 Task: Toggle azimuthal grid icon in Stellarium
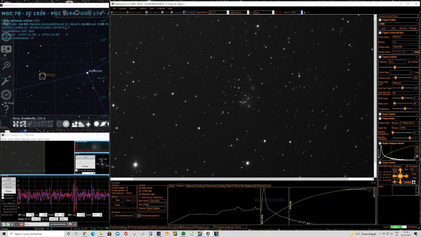[66, 124]
